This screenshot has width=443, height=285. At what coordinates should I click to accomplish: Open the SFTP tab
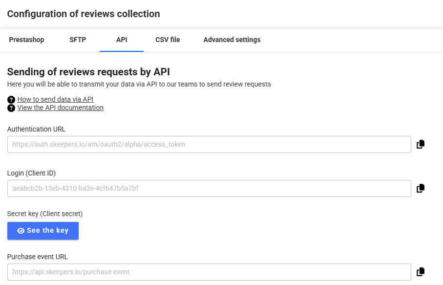point(78,40)
